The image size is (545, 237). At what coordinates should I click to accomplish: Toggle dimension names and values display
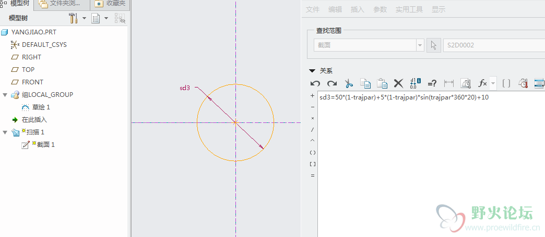pyautogui.click(x=416, y=83)
